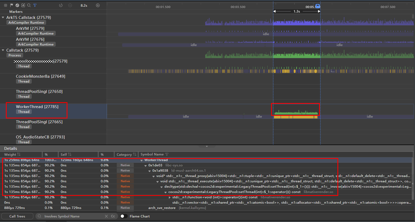Sort by the Weight column arrows
This screenshot has width=415, height=222.
[x=19, y=154]
